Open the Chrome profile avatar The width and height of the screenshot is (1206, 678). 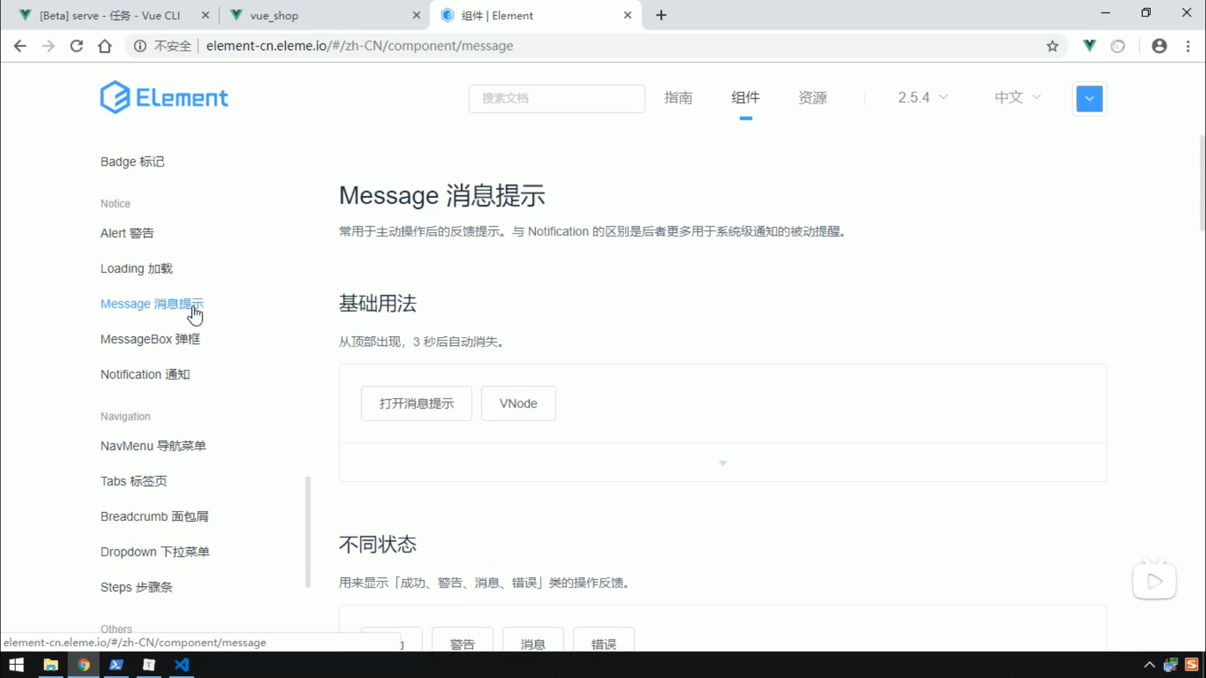(1160, 46)
